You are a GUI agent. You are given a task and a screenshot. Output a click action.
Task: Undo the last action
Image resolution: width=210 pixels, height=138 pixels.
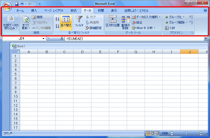click(22, 4)
